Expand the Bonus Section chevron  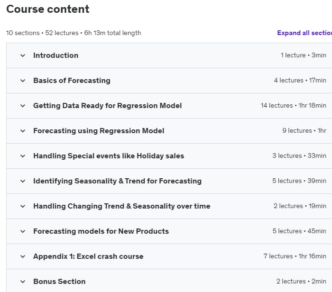coord(23,282)
